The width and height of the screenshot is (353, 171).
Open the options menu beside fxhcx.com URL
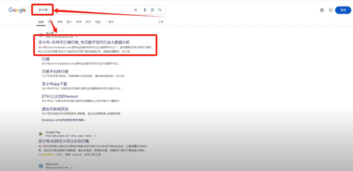click(72, 168)
